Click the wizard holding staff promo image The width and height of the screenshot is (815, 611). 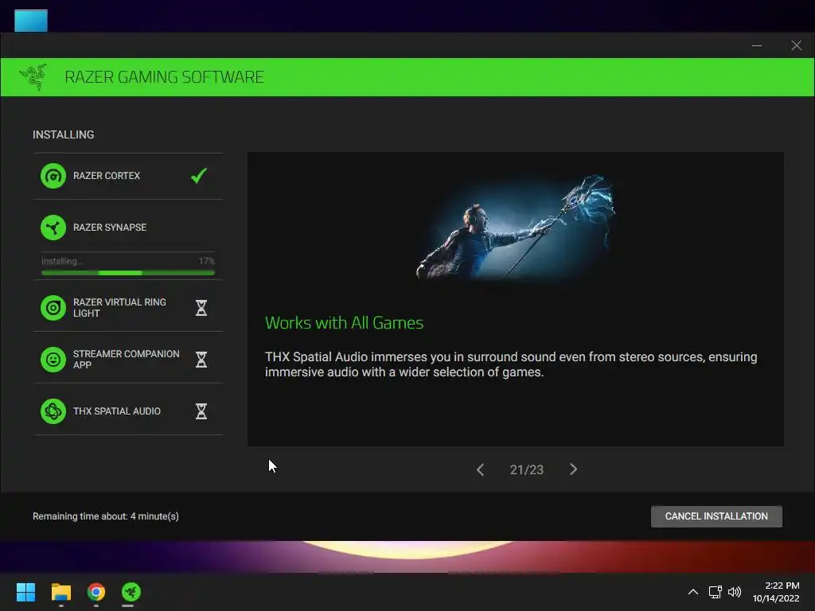(516, 228)
